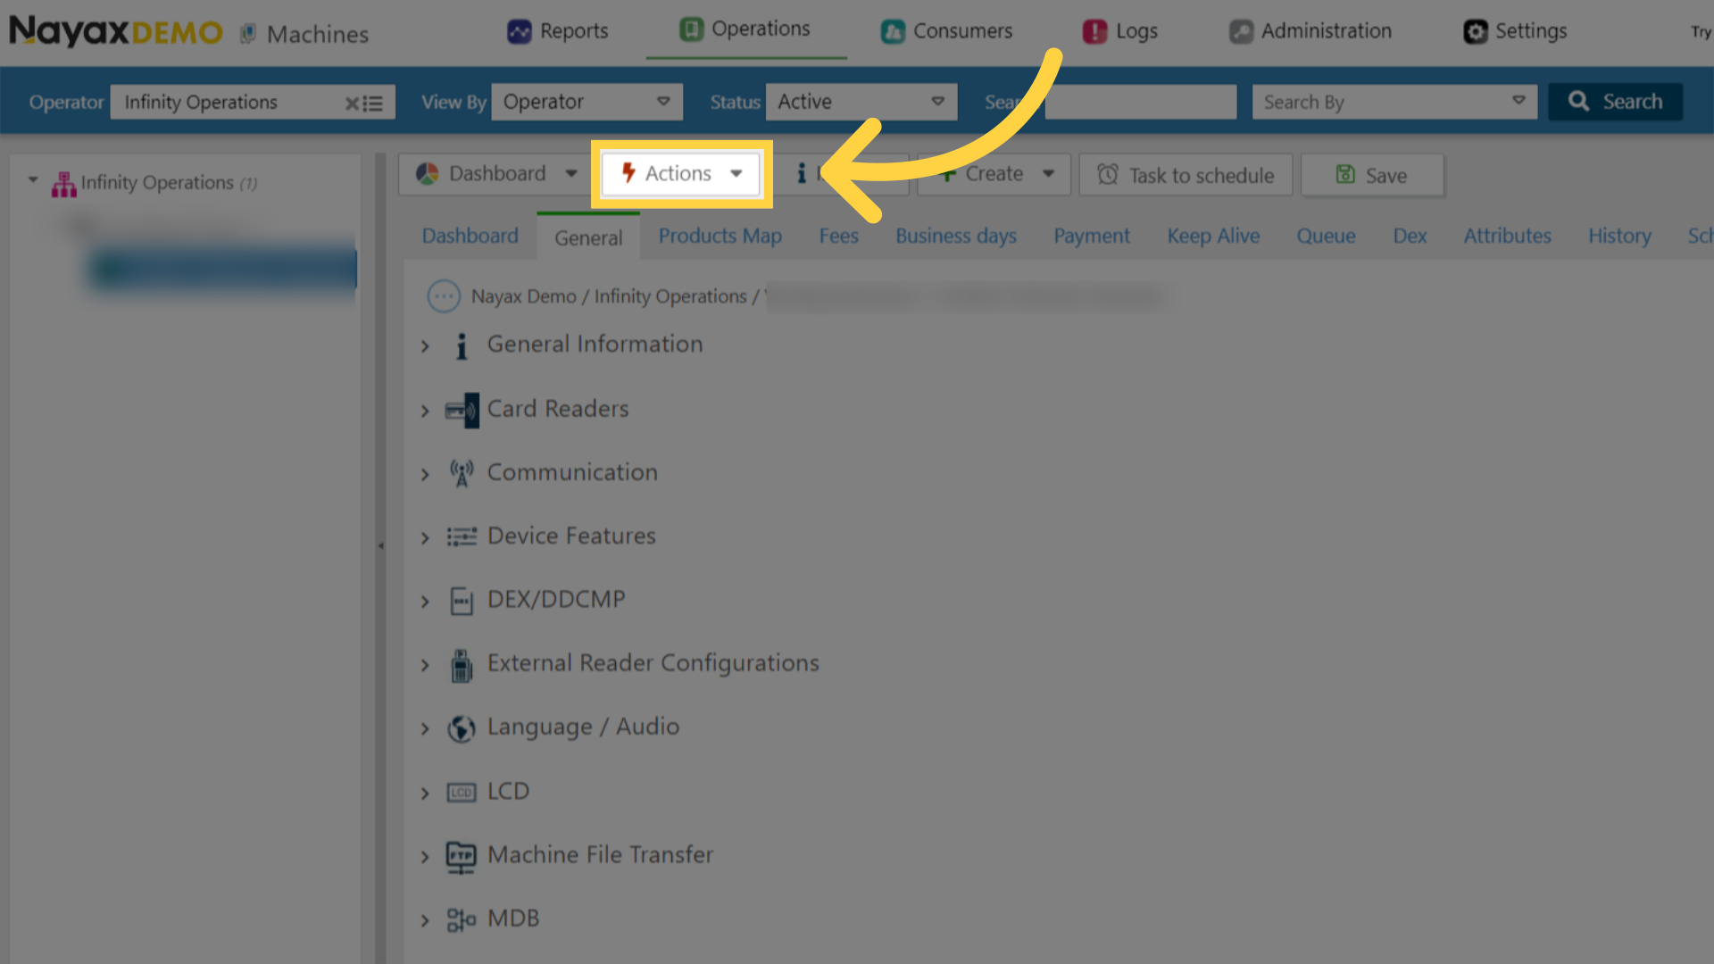Click the Administration icon

pyautogui.click(x=1241, y=32)
